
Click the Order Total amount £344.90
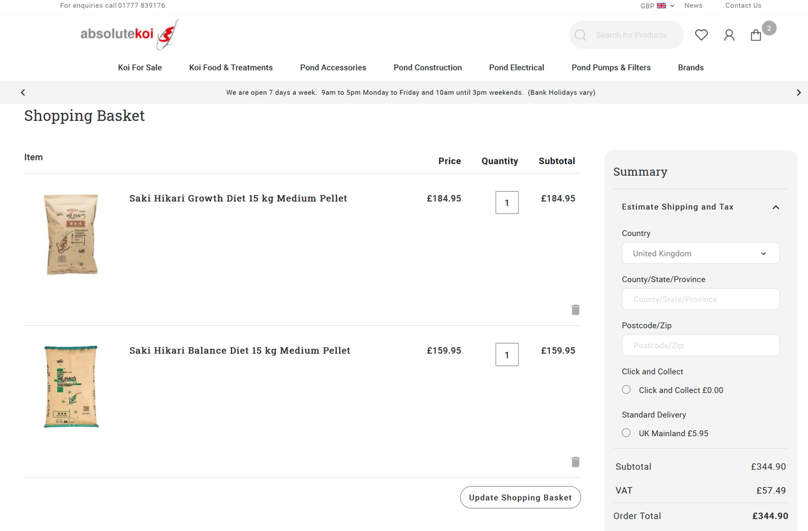(x=770, y=516)
